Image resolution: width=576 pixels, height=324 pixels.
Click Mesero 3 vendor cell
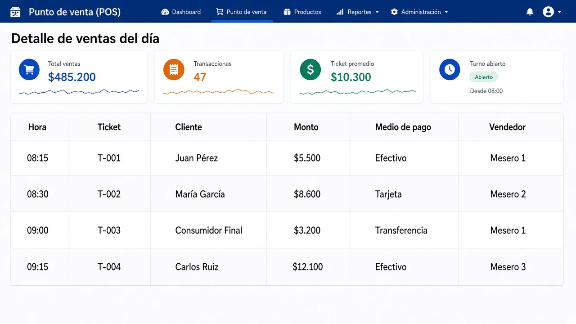coord(511,267)
